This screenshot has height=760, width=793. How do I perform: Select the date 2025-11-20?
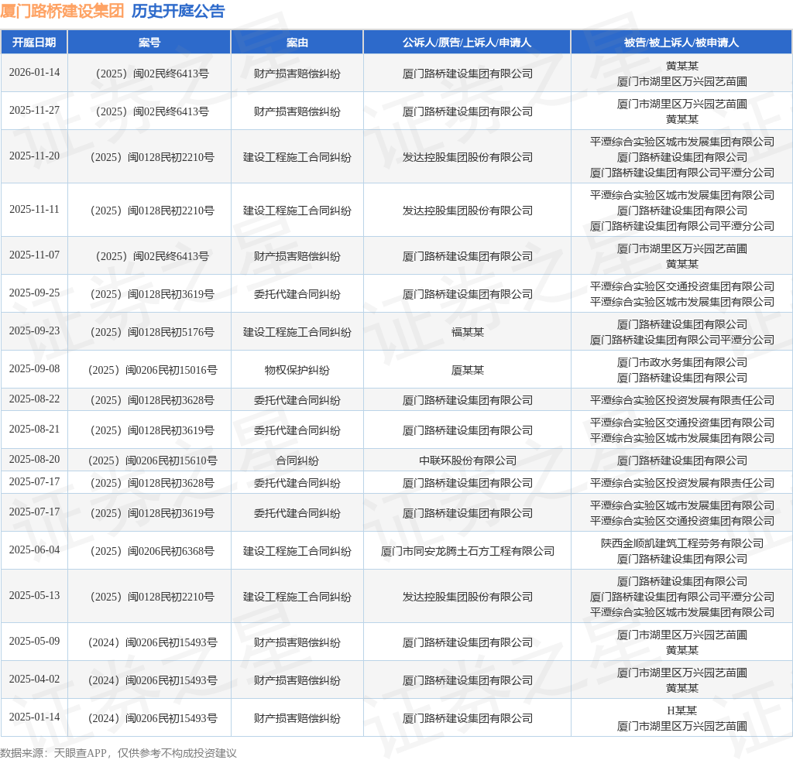click(x=34, y=156)
